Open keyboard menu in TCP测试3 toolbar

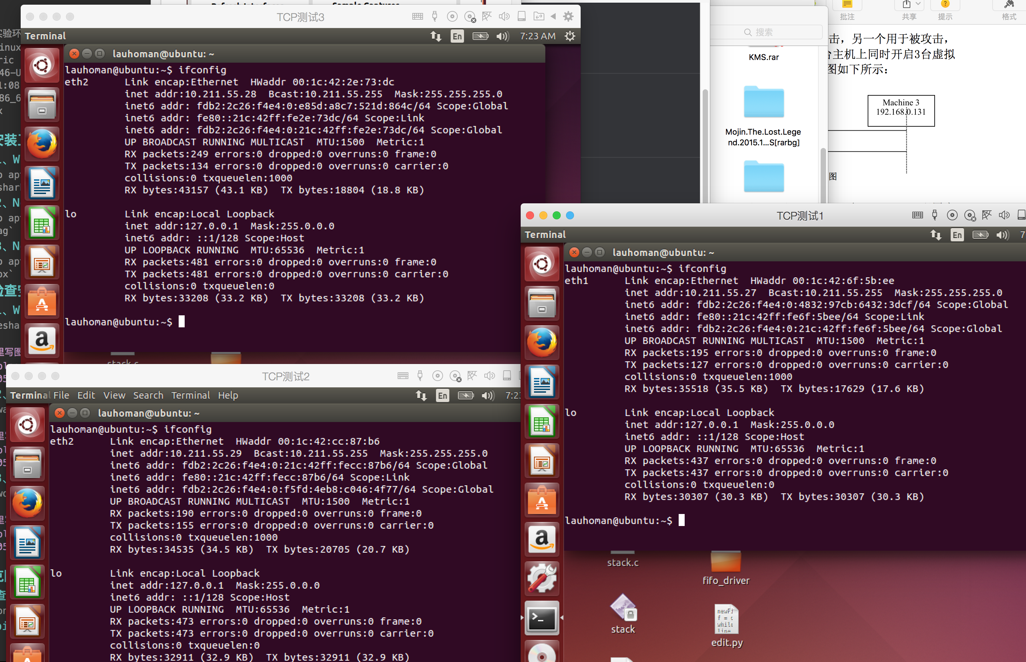[x=417, y=17]
